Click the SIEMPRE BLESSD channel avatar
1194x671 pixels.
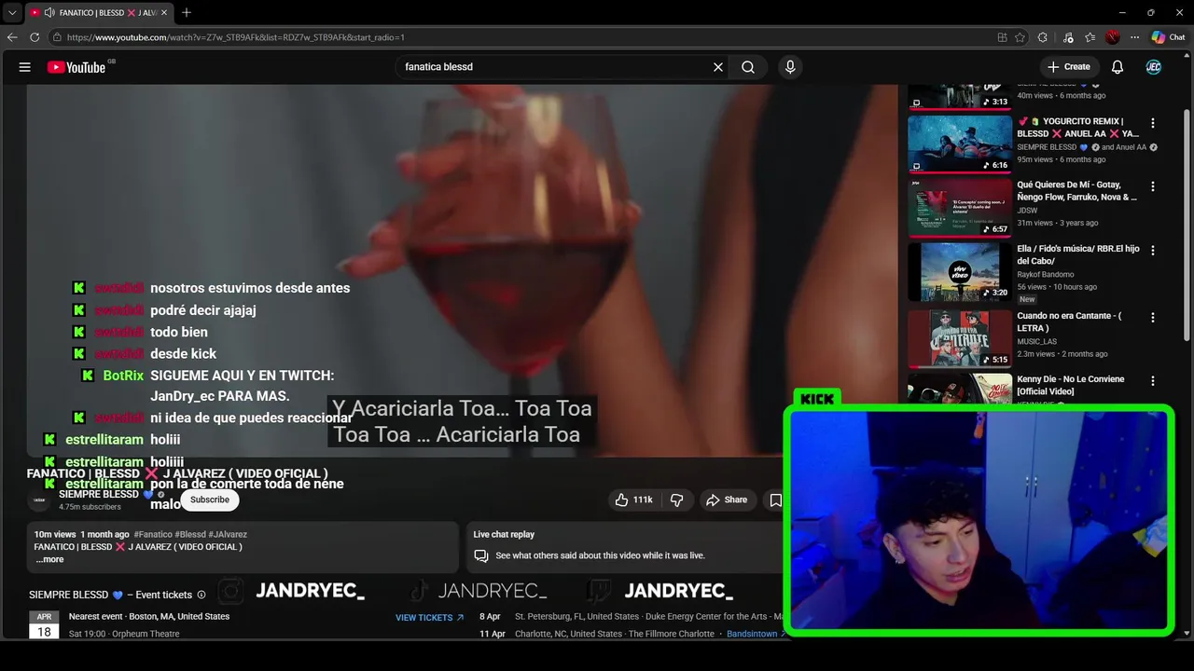[x=40, y=500]
